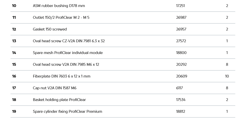Select Oval head screw CZ-V2A DIN 7981 row
Viewport: 243px width, 138px height.
tap(69, 41)
